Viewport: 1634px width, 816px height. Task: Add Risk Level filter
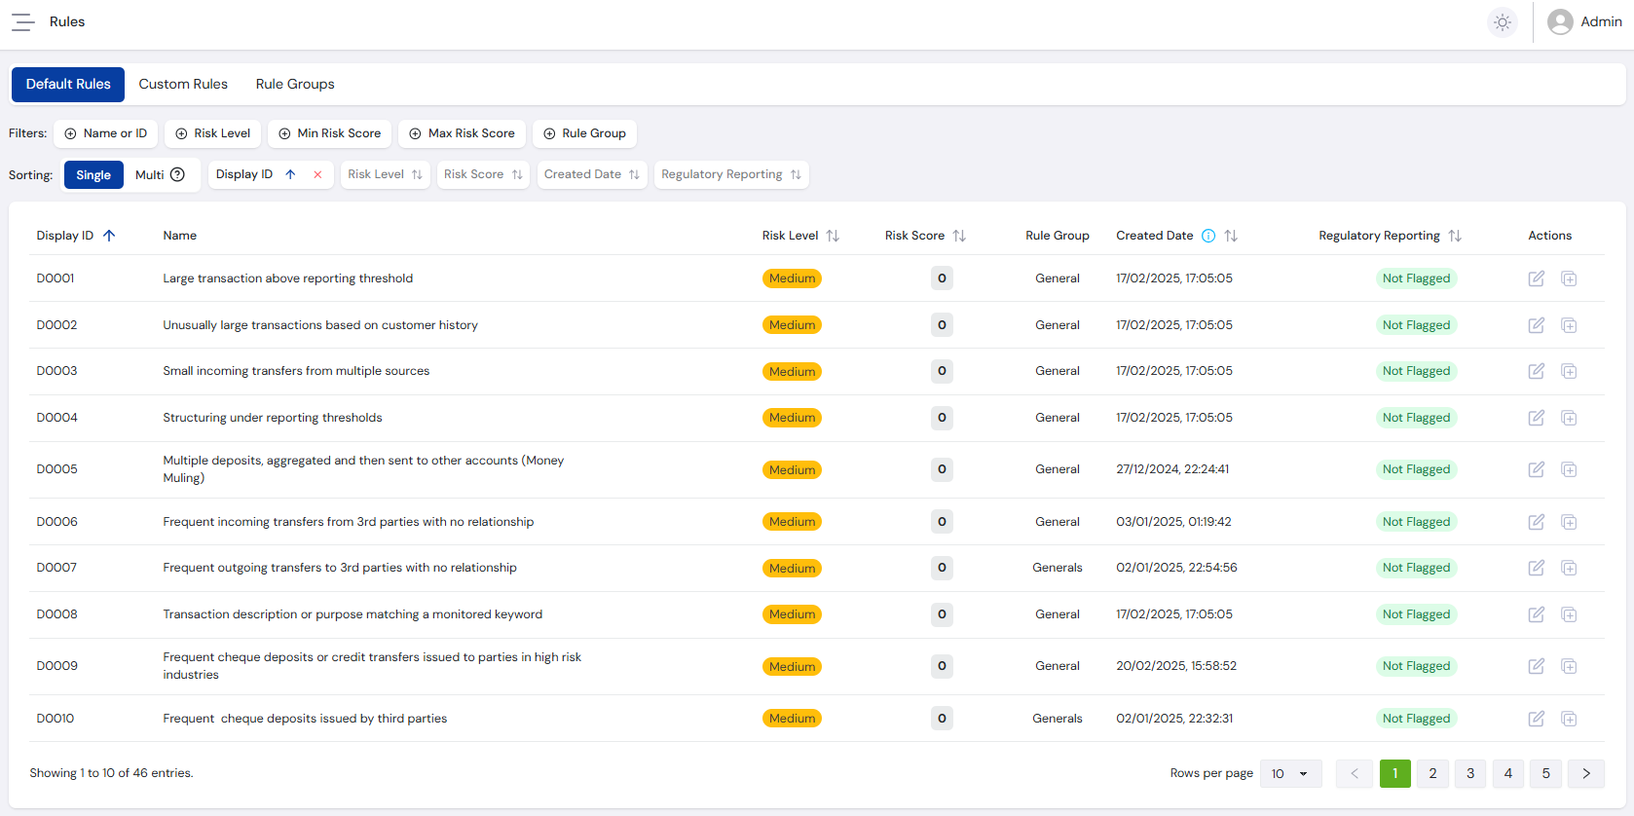[x=212, y=133]
